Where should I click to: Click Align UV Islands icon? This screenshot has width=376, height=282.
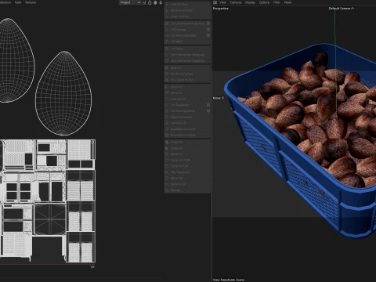pos(167,117)
